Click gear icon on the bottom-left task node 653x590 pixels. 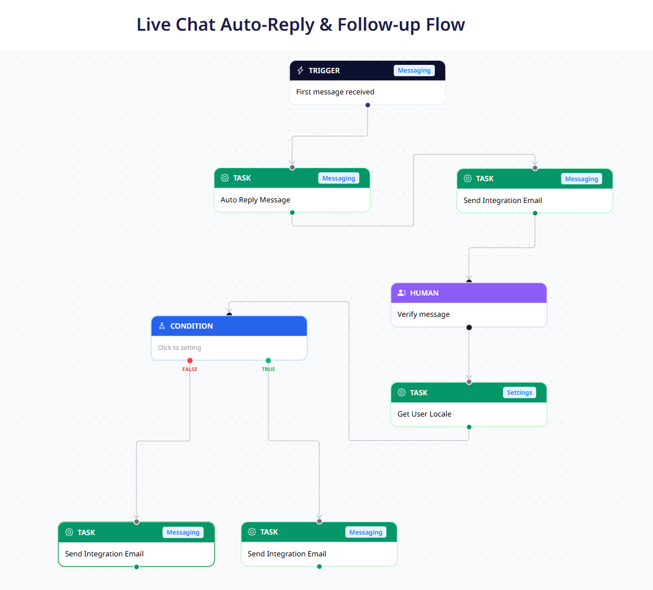coord(69,532)
